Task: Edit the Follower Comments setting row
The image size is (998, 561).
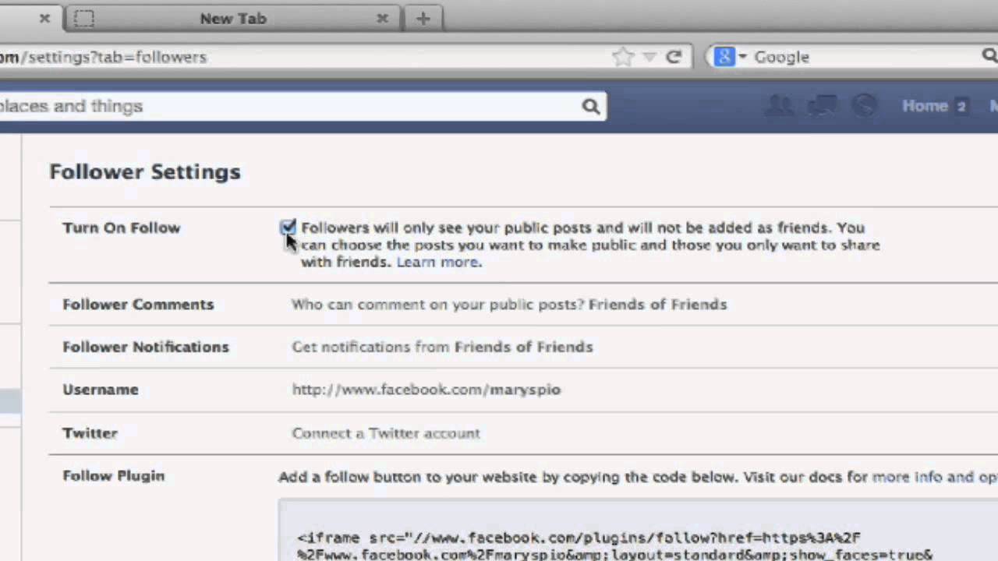Action: 523,305
